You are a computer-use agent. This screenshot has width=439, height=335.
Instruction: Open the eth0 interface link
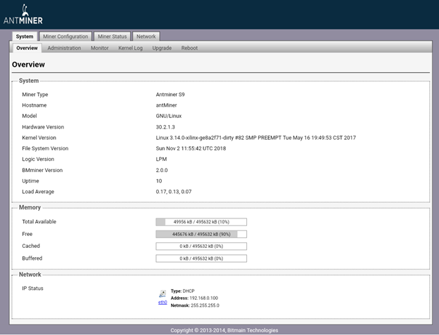(163, 302)
